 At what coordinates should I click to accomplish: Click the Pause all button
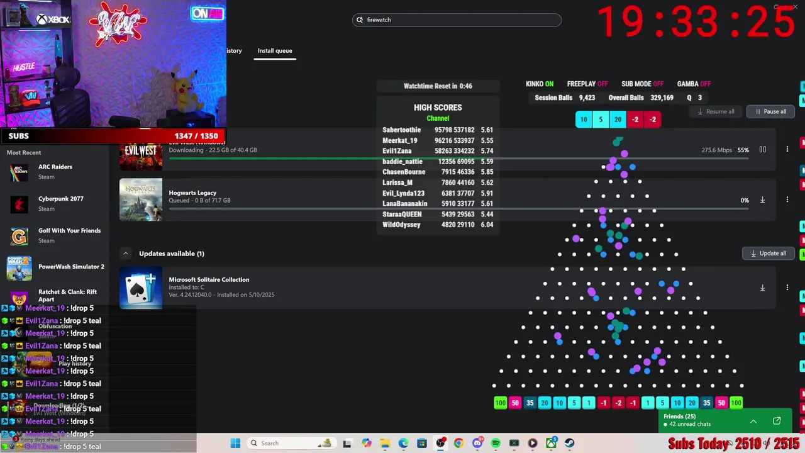(770, 111)
